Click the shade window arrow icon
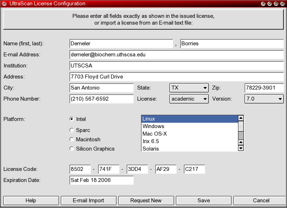This screenshot has width=287, height=208. [269, 4]
